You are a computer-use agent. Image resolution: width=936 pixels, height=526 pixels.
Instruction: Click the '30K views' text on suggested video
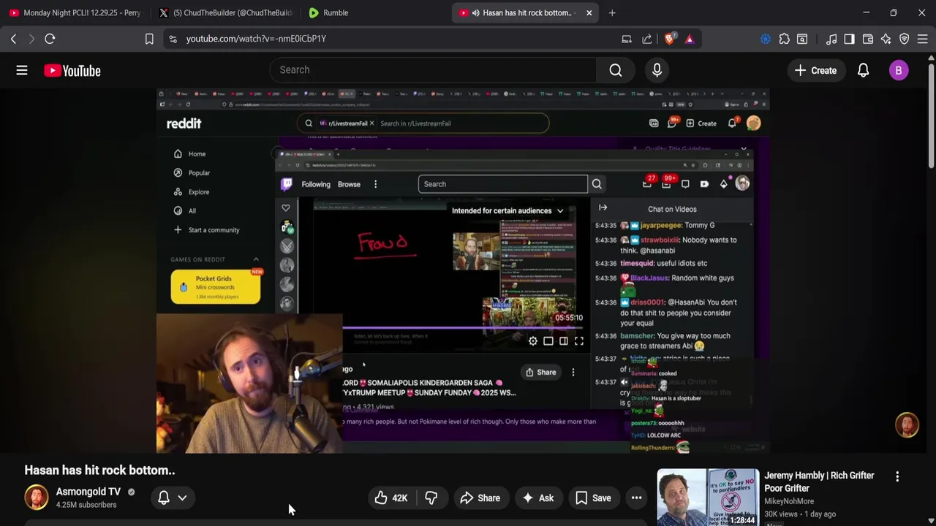780,514
